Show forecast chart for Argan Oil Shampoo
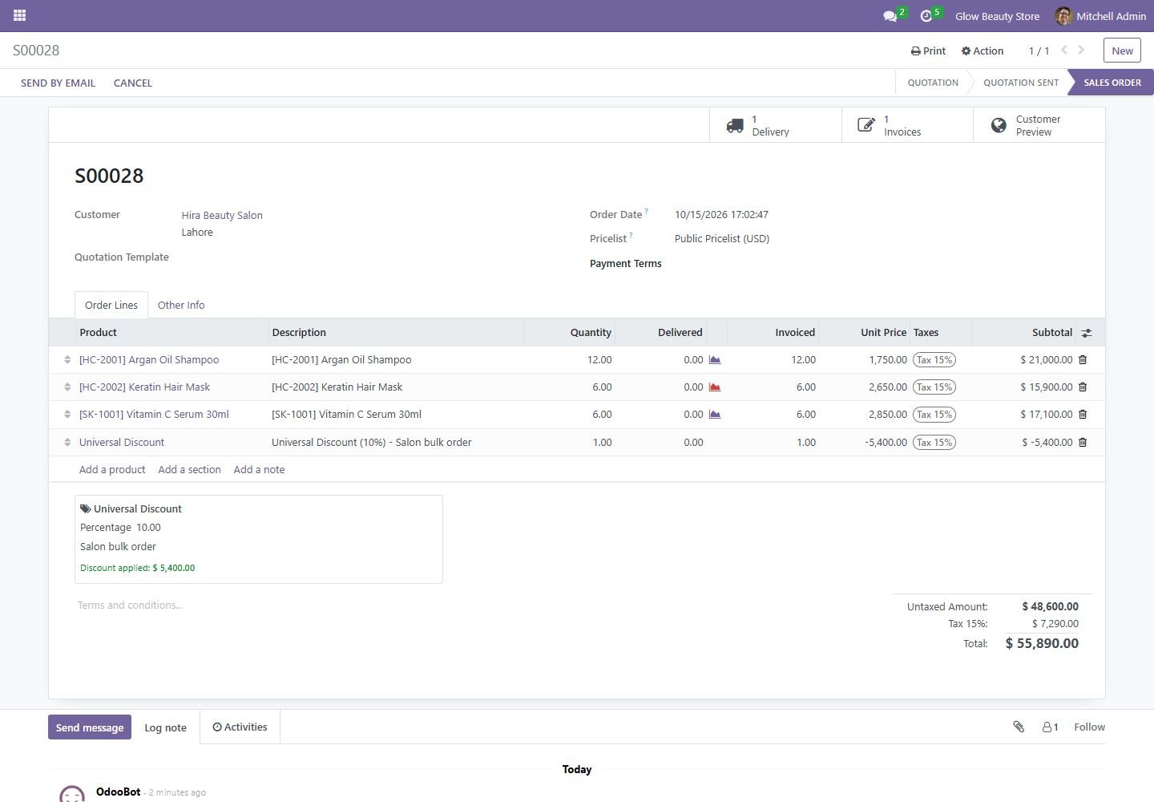 click(x=715, y=360)
